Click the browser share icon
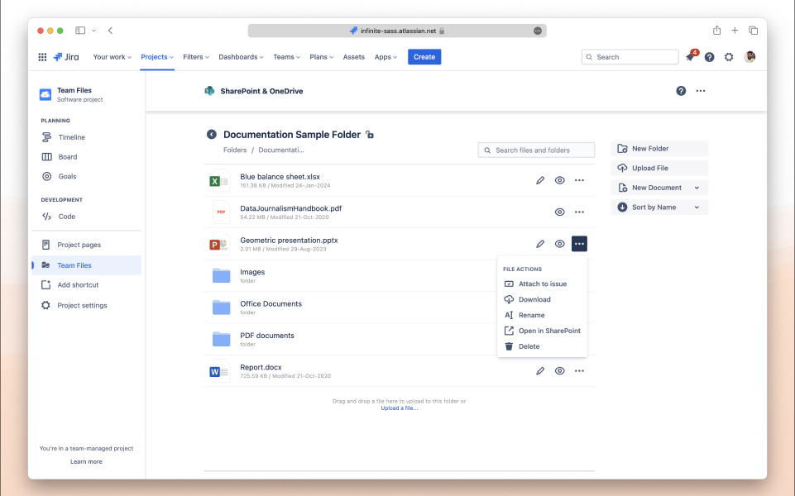Screen dimensions: 795x496 click(x=716, y=31)
